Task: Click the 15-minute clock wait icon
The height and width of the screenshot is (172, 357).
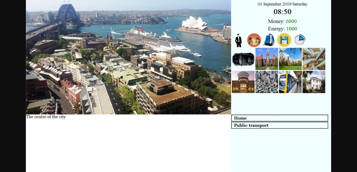Action: coord(300,40)
